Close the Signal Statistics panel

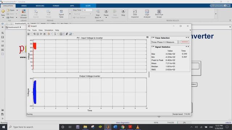click(188, 47)
